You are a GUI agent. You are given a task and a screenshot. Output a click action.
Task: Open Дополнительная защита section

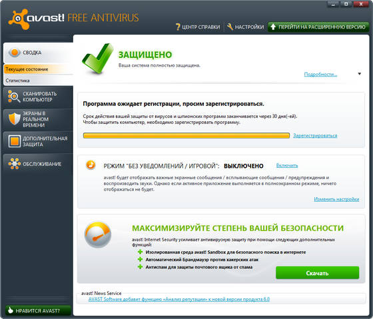[x=39, y=141]
